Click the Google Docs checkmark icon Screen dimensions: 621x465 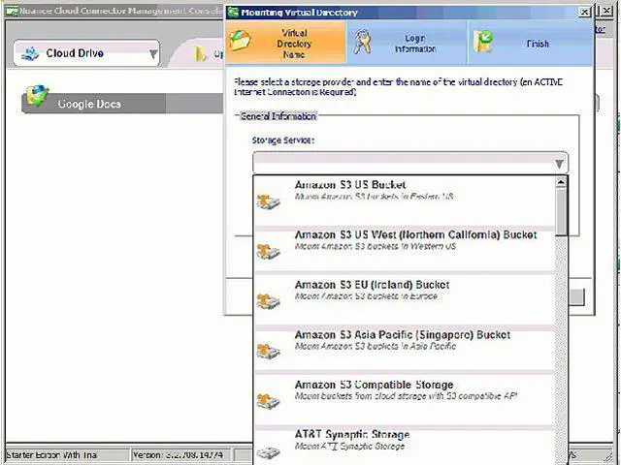tap(37, 95)
